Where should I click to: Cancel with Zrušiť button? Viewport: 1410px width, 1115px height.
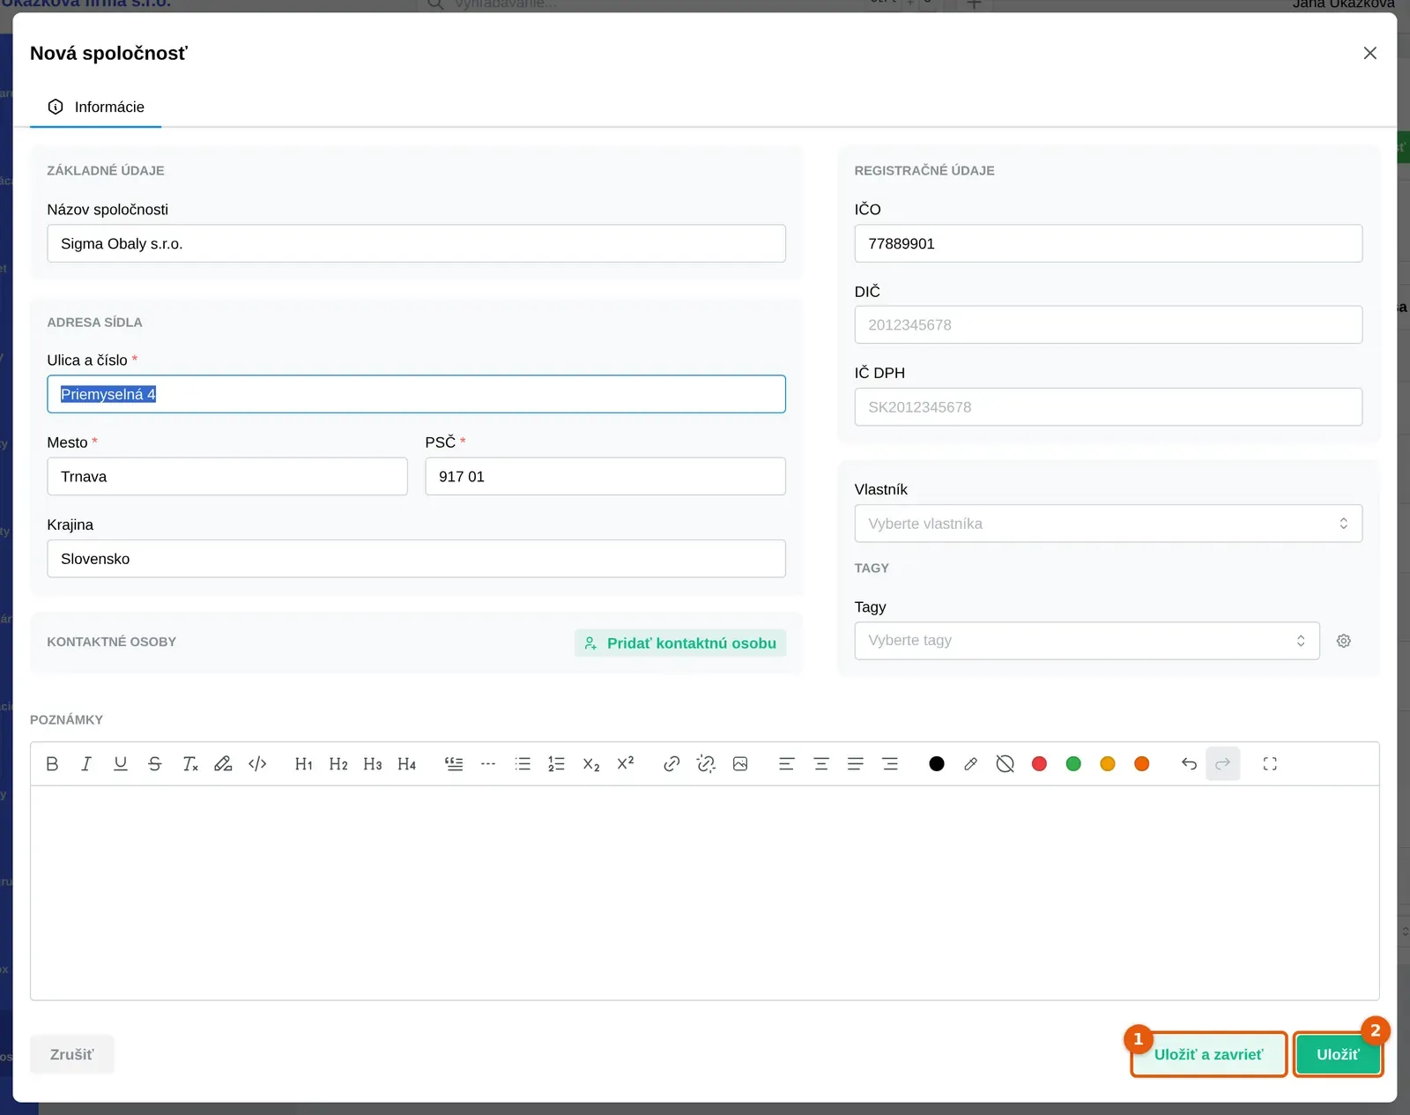71,1054
